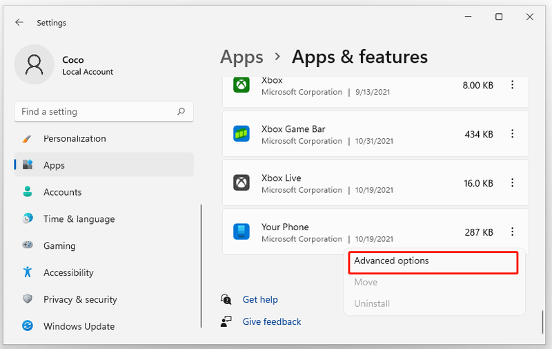Select the Xbox Game Bar app name
This screenshot has width=552, height=349.
click(293, 129)
